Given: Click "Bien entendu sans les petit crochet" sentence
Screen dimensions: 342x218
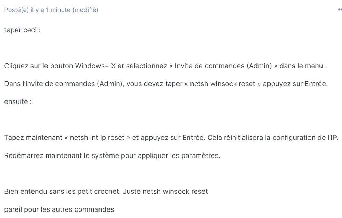Looking at the screenshot, I should [x=62, y=191].
